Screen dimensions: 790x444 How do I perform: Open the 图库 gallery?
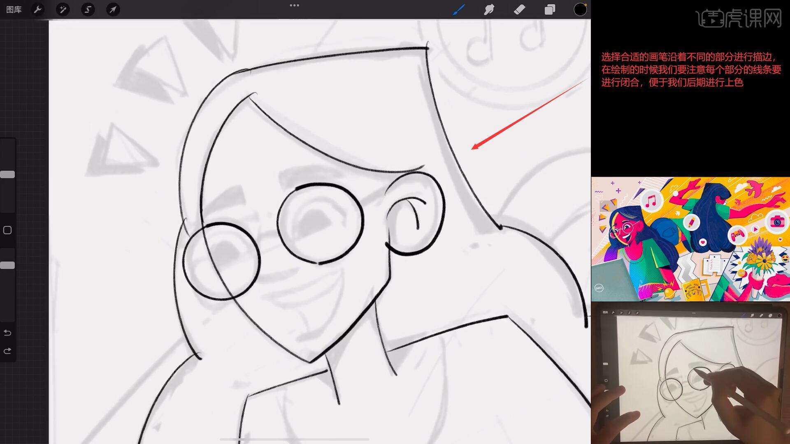tap(14, 9)
